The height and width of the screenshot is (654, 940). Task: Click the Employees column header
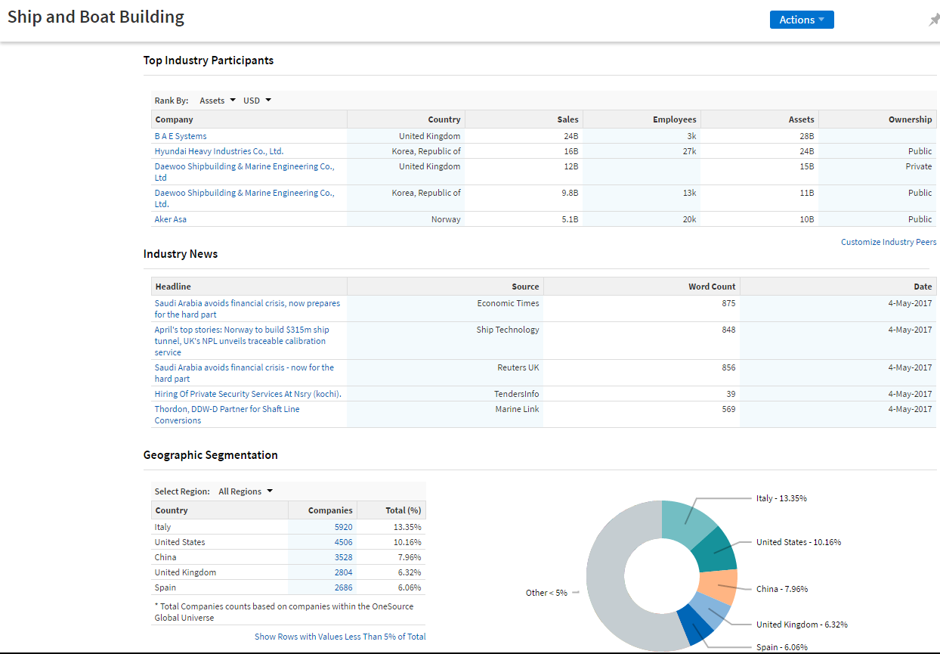point(642,119)
